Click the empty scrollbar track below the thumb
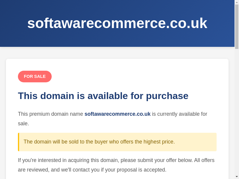 237,113
